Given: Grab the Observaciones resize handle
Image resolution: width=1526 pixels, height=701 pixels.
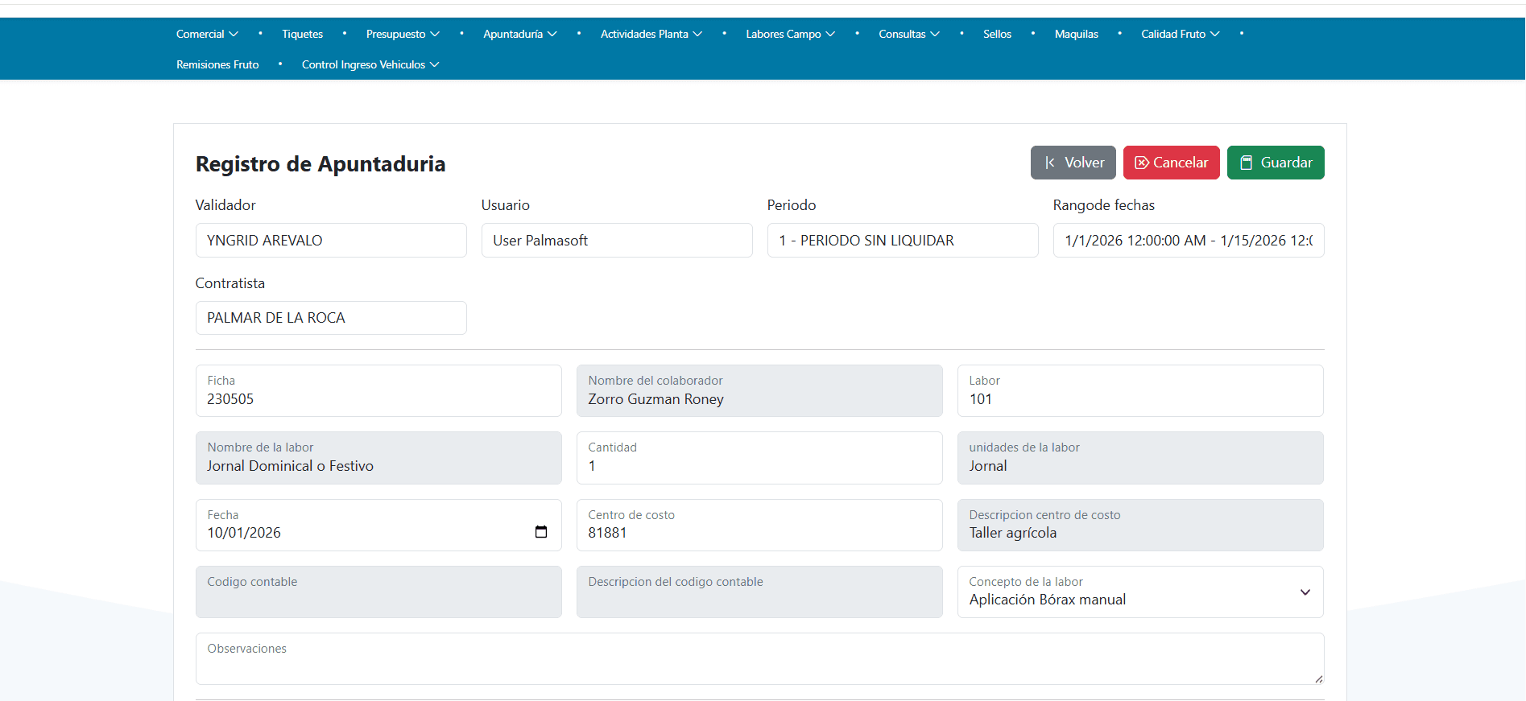Looking at the screenshot, I should click(x=1318, y=679).
